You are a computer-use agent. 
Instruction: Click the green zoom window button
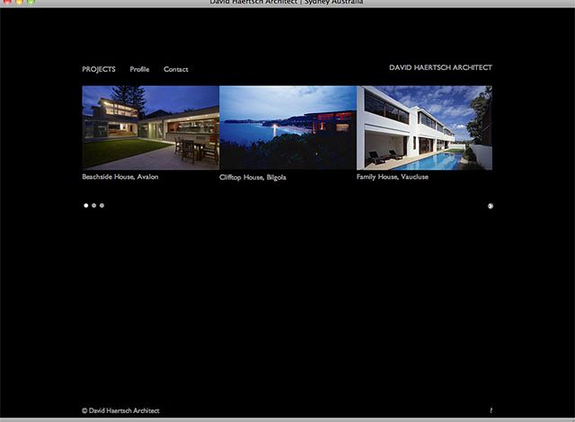[31, 2]
